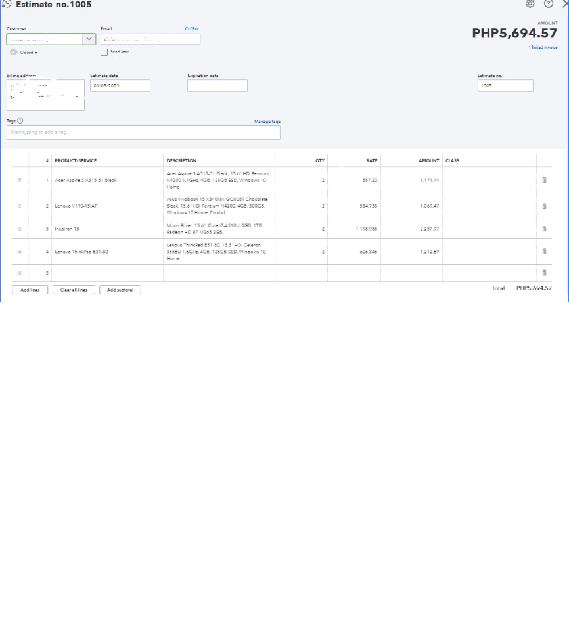The height and width of the screenshot is (636, 569).
Task: Open the help question mark icon
Action: click(549, 4)
